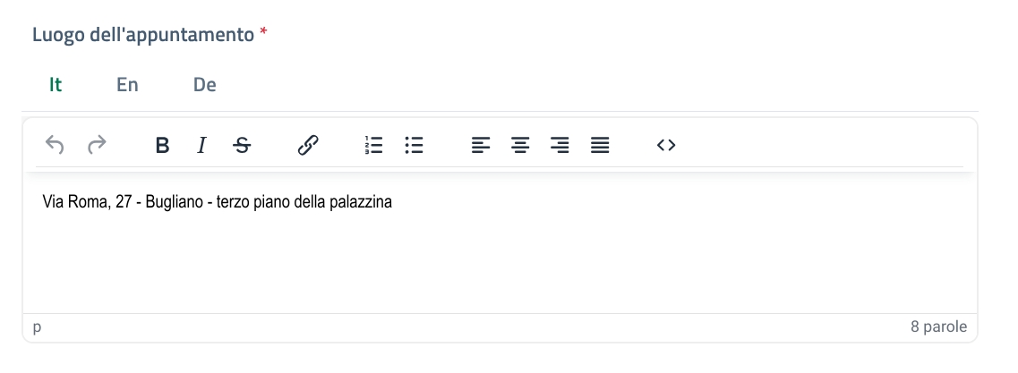Align text to the right
Viewport: 1018px width, 373px height.
pos(560,145)
